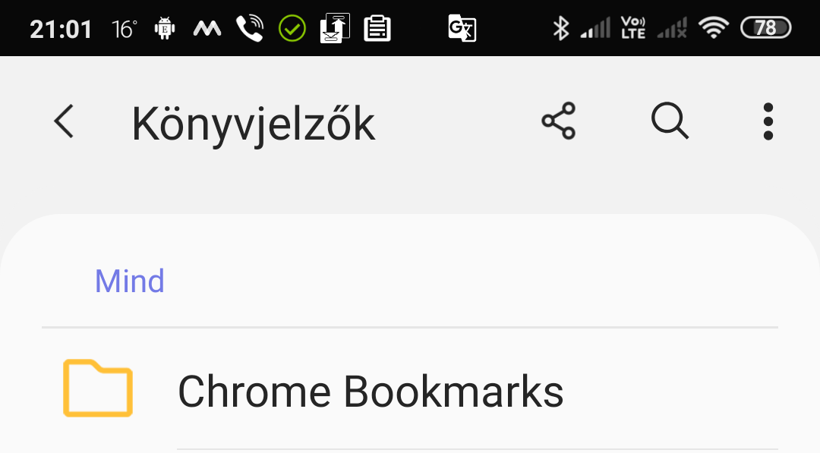Tap the battery indicator showing 78
The image size is (820, 453).
click(766, 27)
